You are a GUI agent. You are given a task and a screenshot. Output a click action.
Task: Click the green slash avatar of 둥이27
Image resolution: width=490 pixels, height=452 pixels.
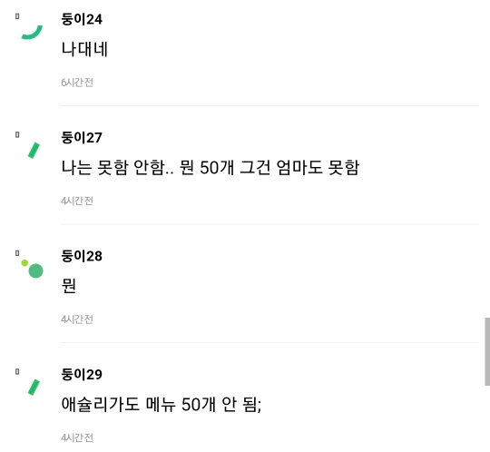(x=34, y=151)
